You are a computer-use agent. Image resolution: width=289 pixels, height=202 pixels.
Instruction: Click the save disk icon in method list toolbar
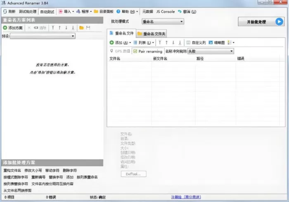pos(88,28)
